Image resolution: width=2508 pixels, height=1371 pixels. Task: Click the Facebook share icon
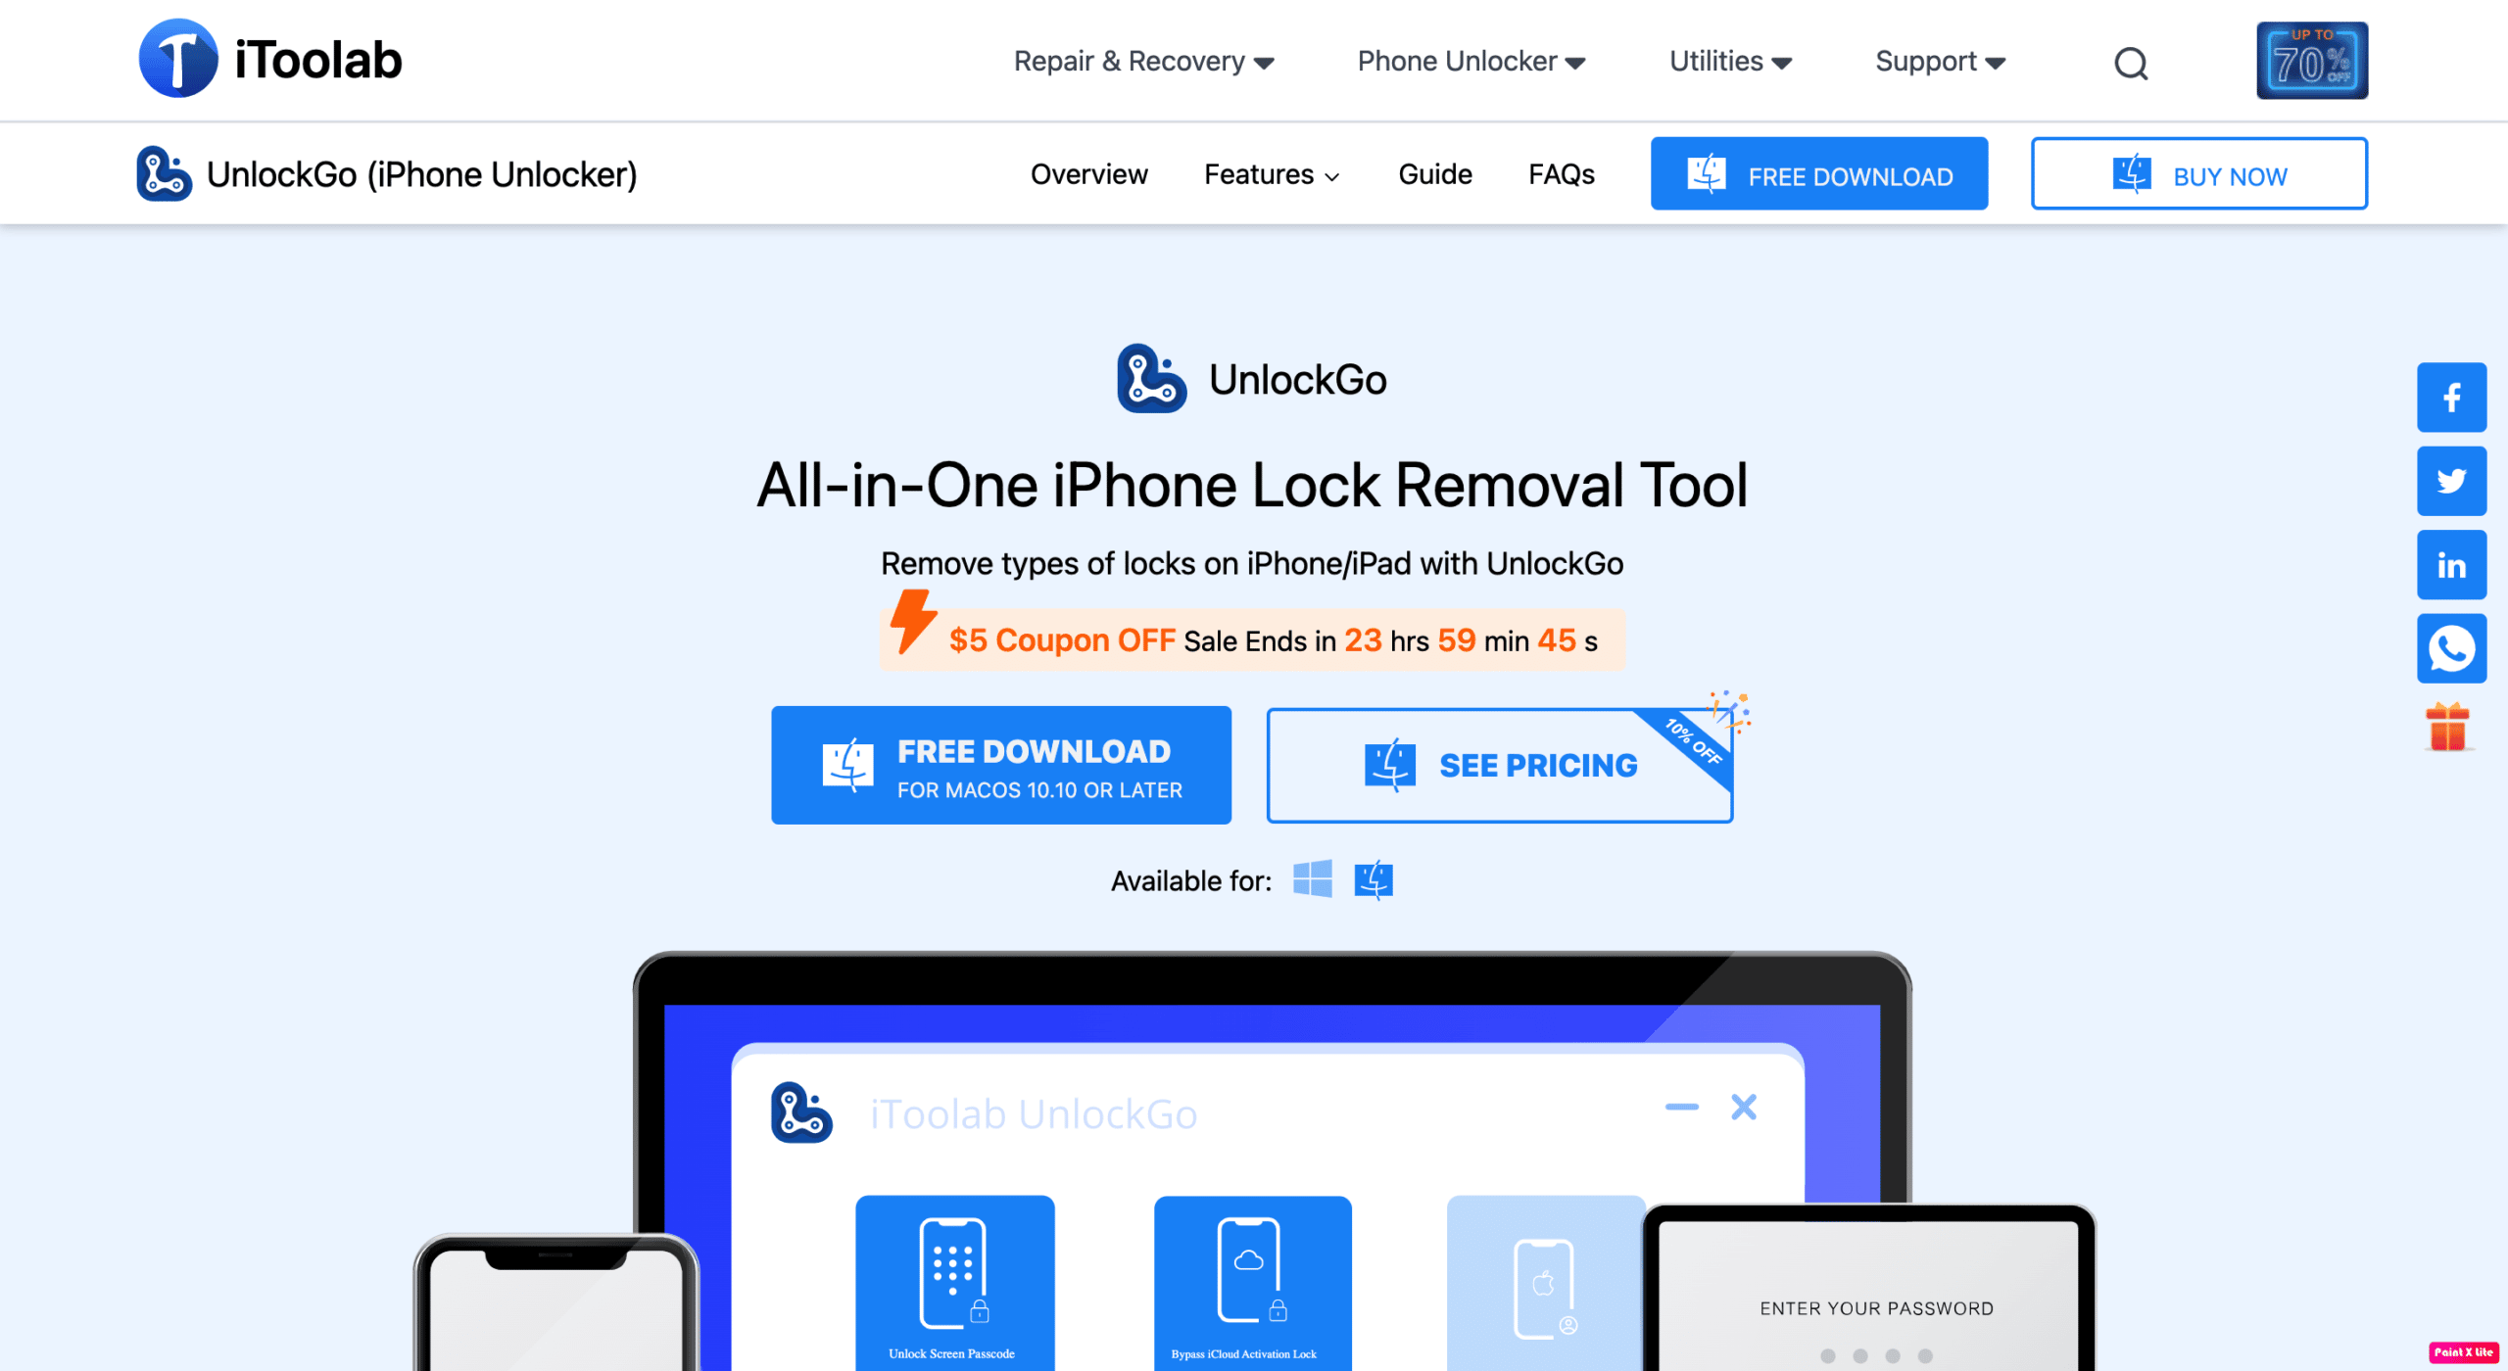pyautogui.click(x=2452, y=397)
